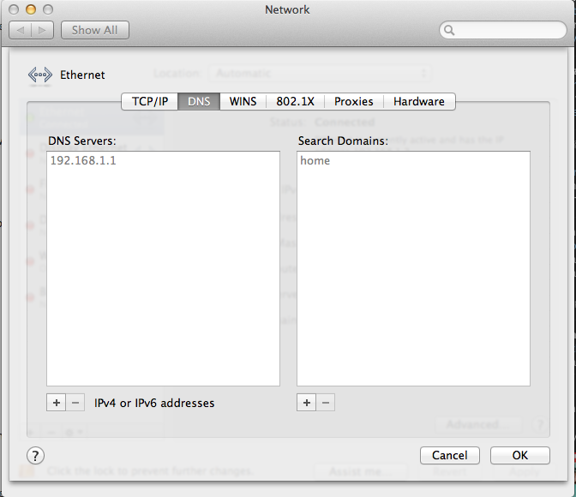
Task: Switch to the 802.1X tab
Action: coord(296,101)
